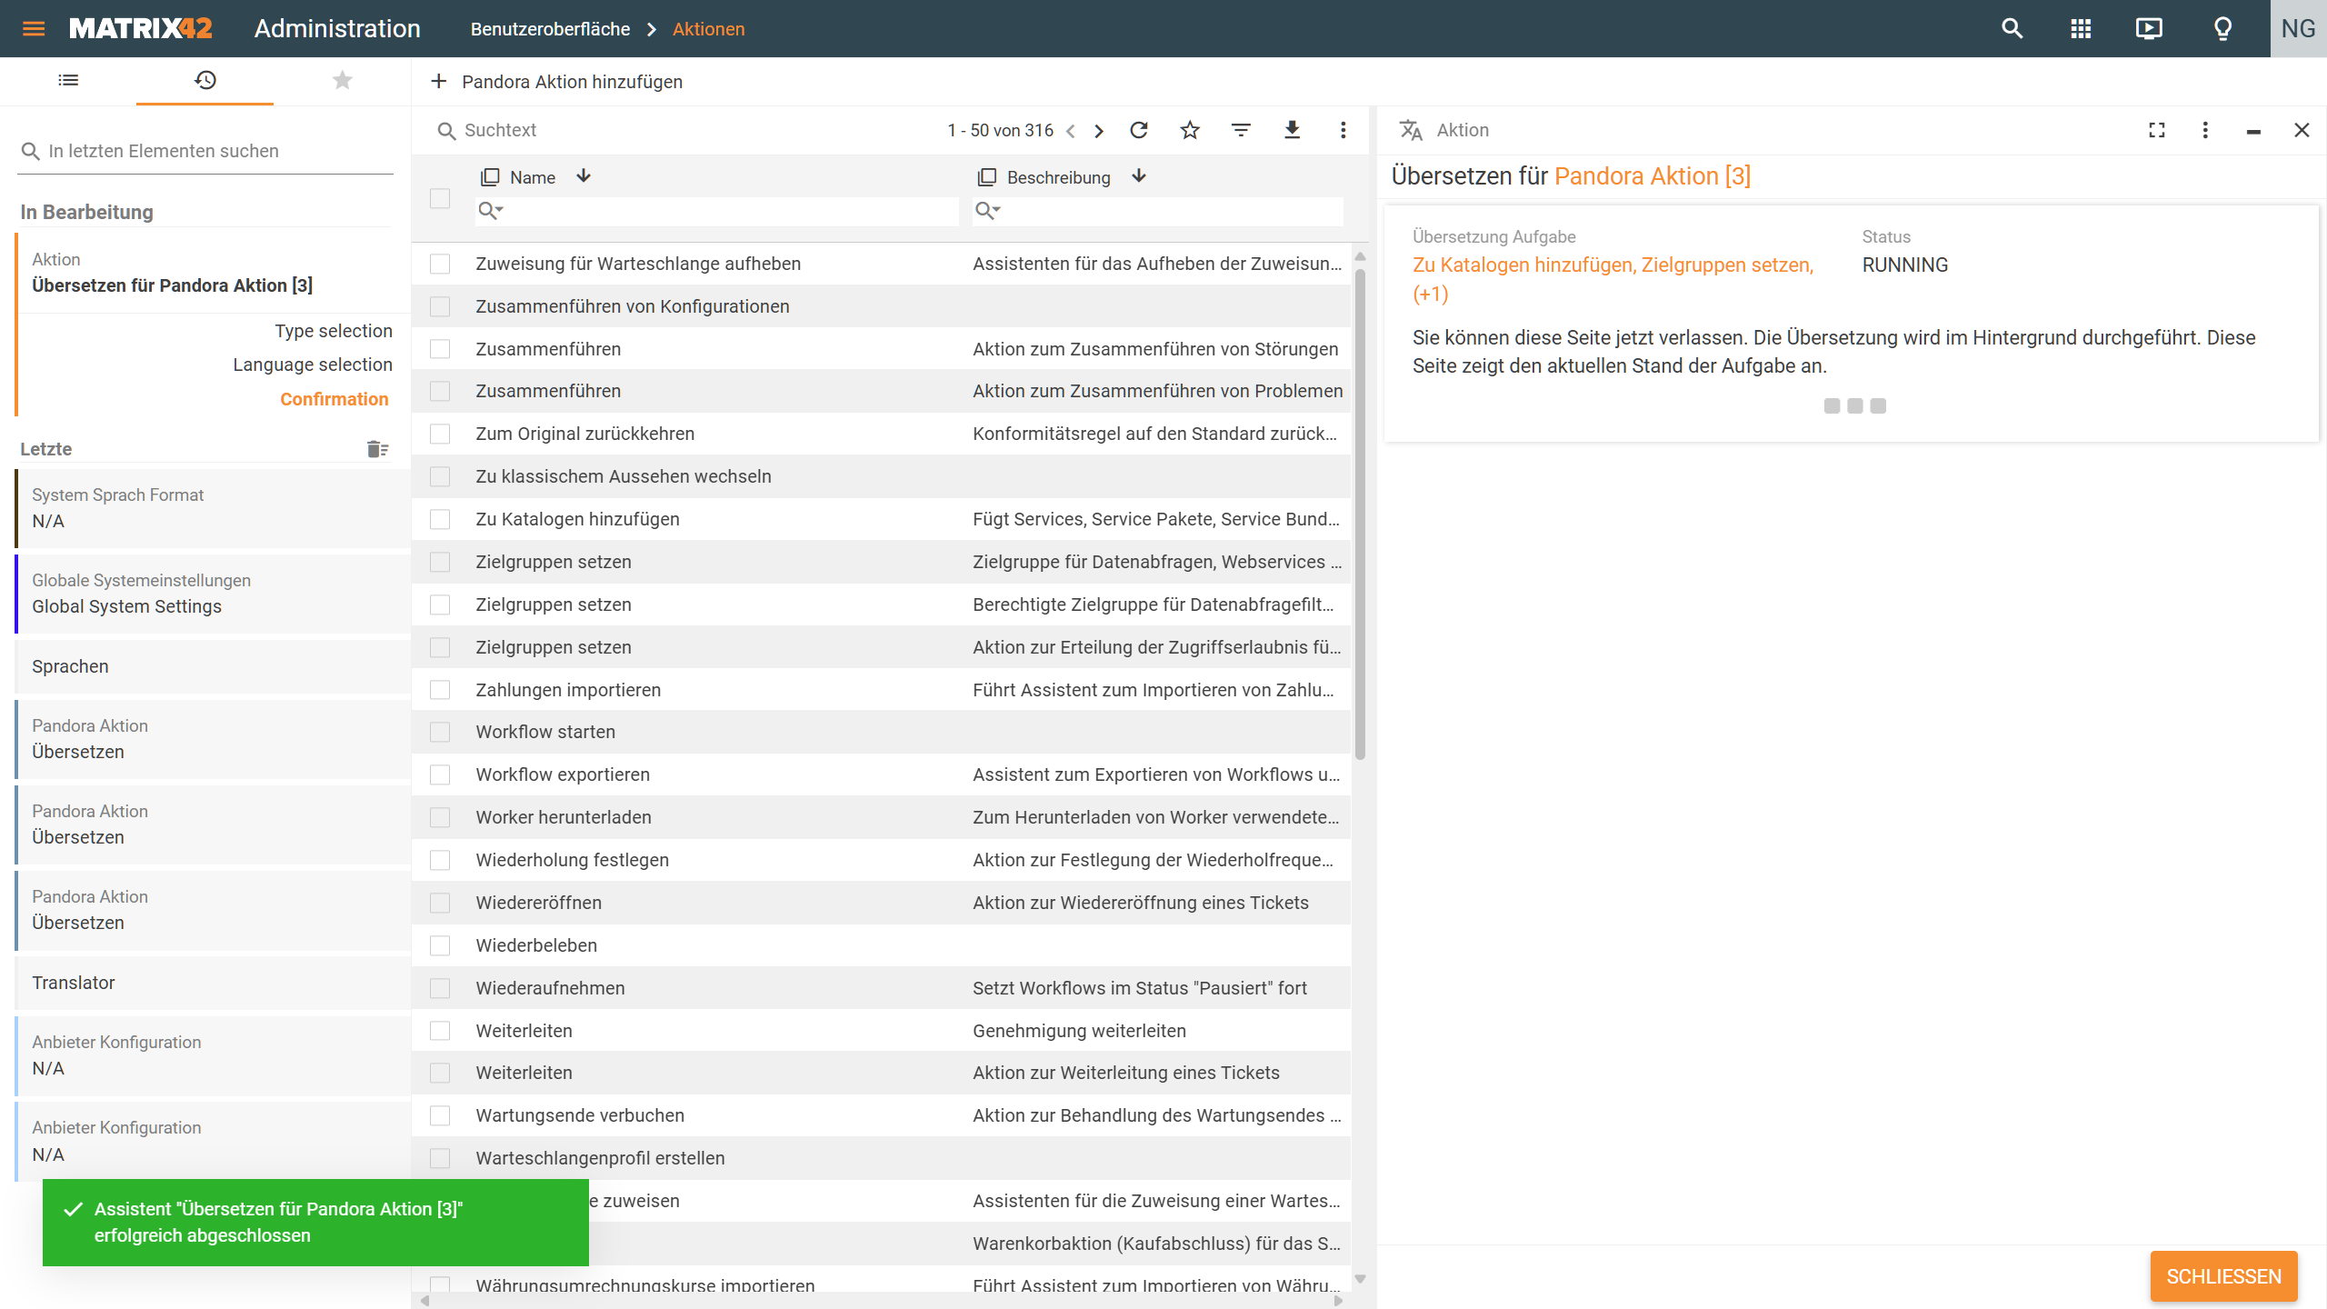Image resolution: width=2327 pixels, height=1309 pixels.
Task: Open the lightbulb tips icon
Action: point(2222,29)
